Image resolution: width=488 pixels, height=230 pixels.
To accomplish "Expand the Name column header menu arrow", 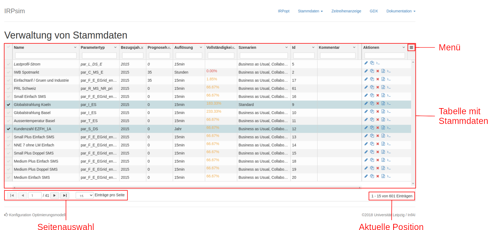I will (x=75, y=47).
